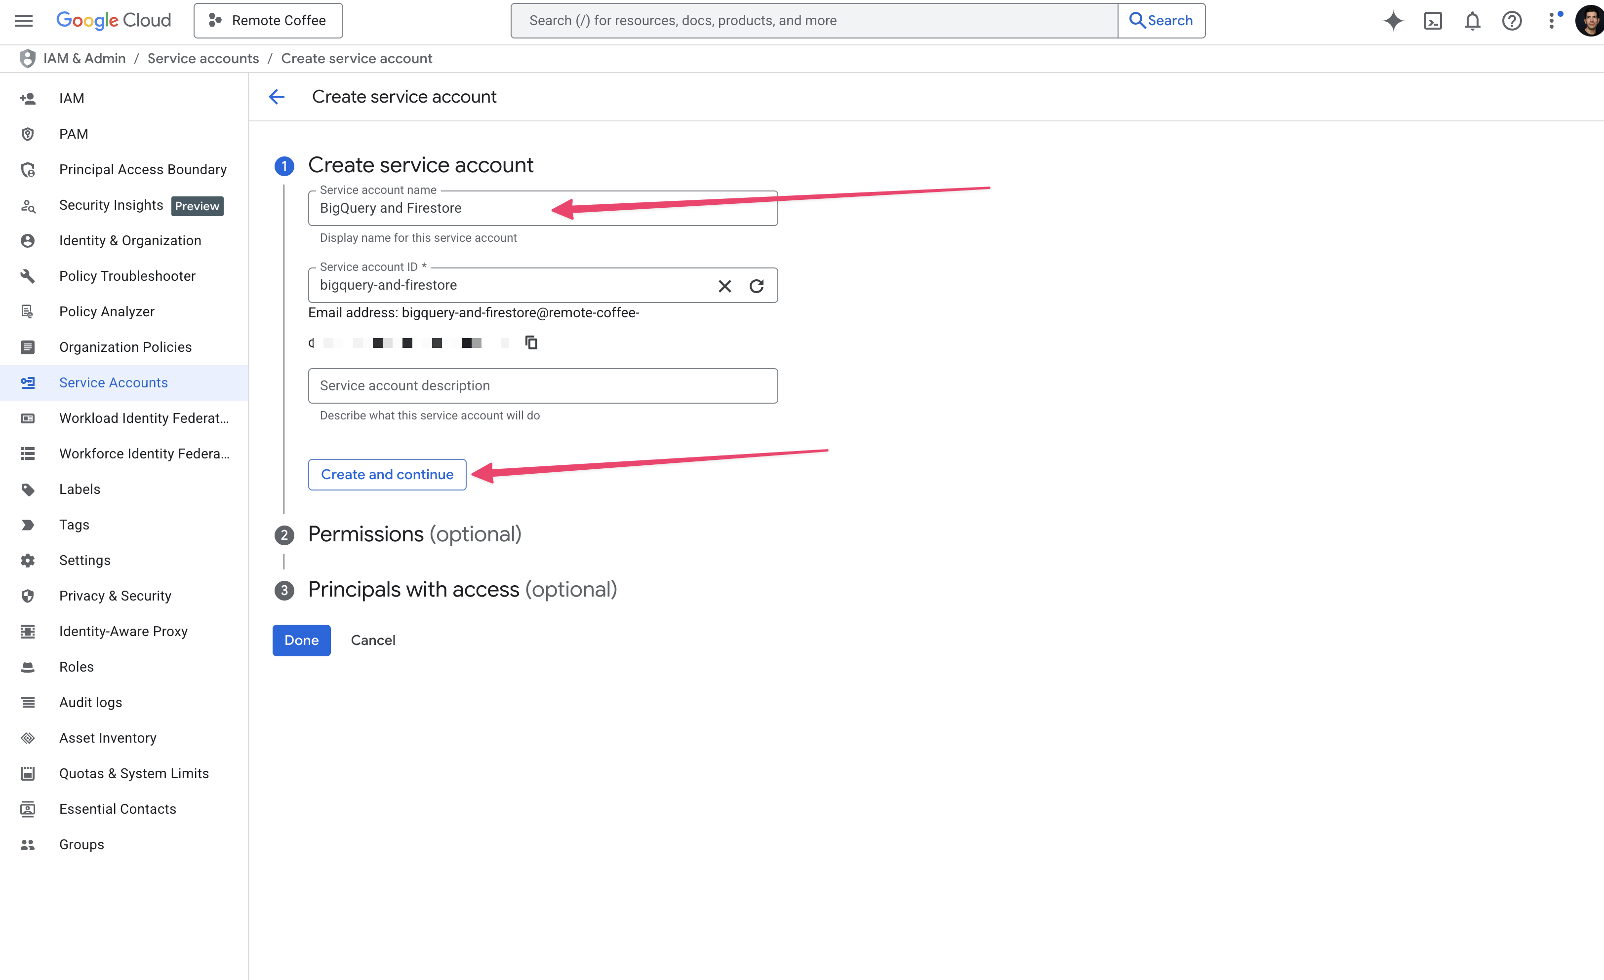Activate Cloud Shell terminal icon
The height and width of the screenshot is (980, 1604).
pos(1433,21)
